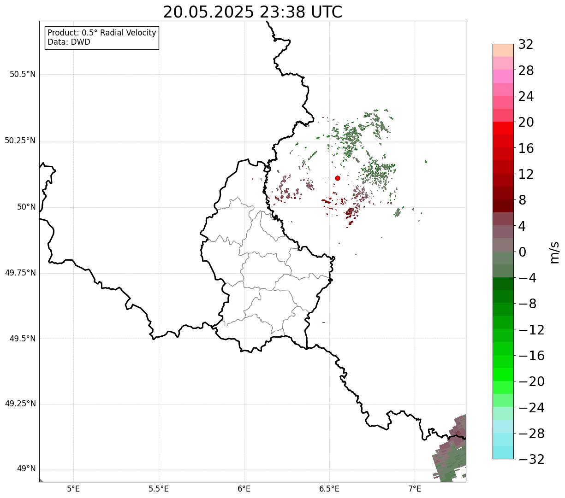Pick the bright red swatch just below 20

[503, 128]
